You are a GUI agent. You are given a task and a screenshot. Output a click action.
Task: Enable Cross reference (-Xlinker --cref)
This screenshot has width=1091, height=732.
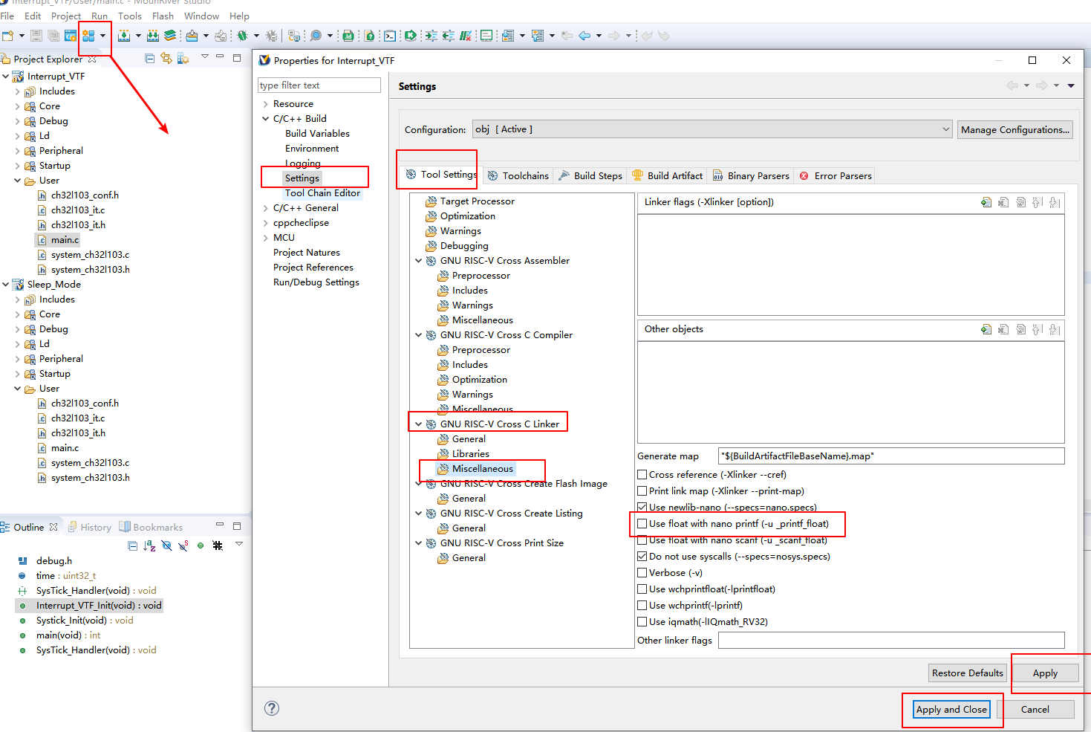click(x=642, y=474)
